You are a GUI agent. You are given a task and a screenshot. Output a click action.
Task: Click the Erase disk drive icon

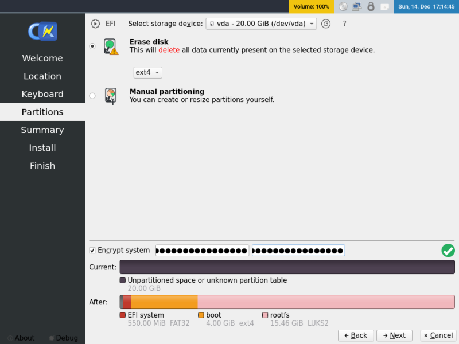click(x=111, y=46)
